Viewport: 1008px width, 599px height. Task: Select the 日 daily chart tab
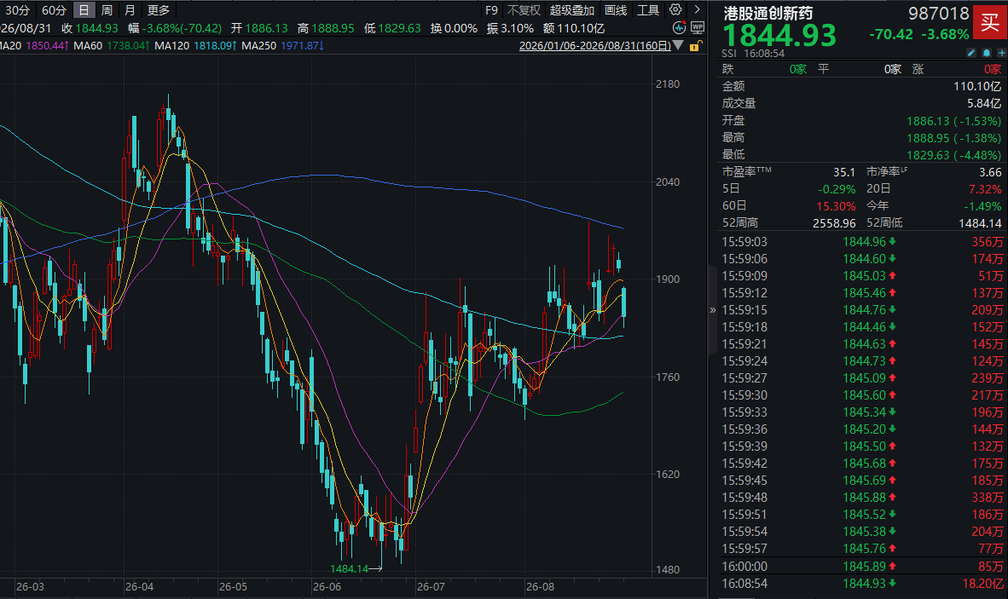pyautogui.click(x=84, y=9)
